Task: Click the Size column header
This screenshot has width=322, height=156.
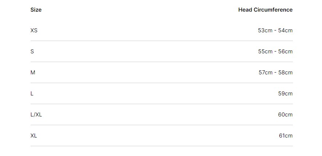Action: point(36,10)
